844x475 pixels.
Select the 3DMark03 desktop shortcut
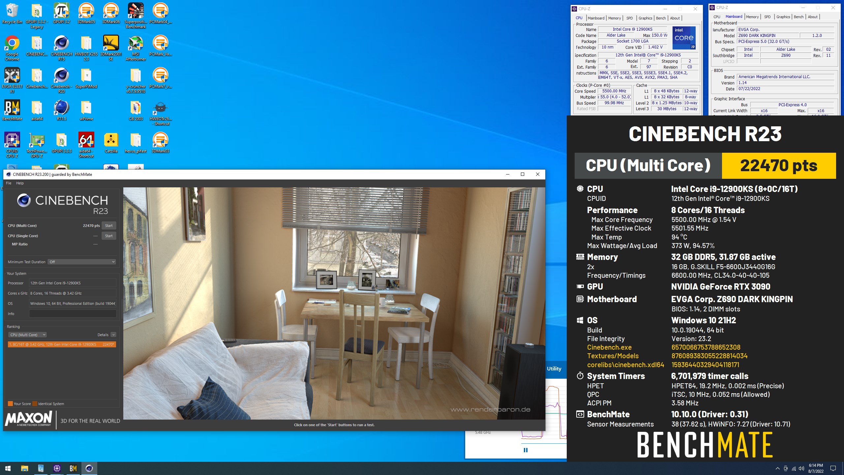point(161,143)
